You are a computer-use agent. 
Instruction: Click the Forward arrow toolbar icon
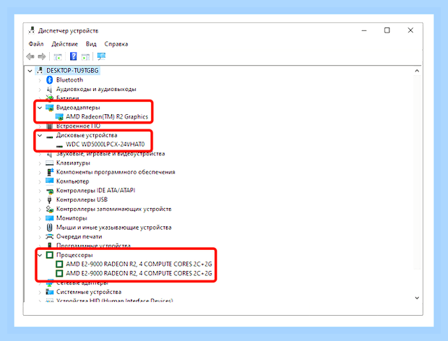pyautogui.click(x=42, y=56)
